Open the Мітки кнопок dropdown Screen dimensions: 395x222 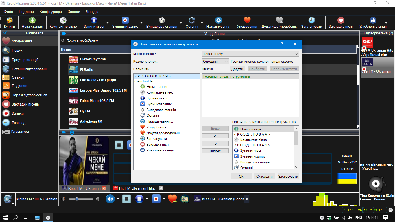(x=250, y=54)
